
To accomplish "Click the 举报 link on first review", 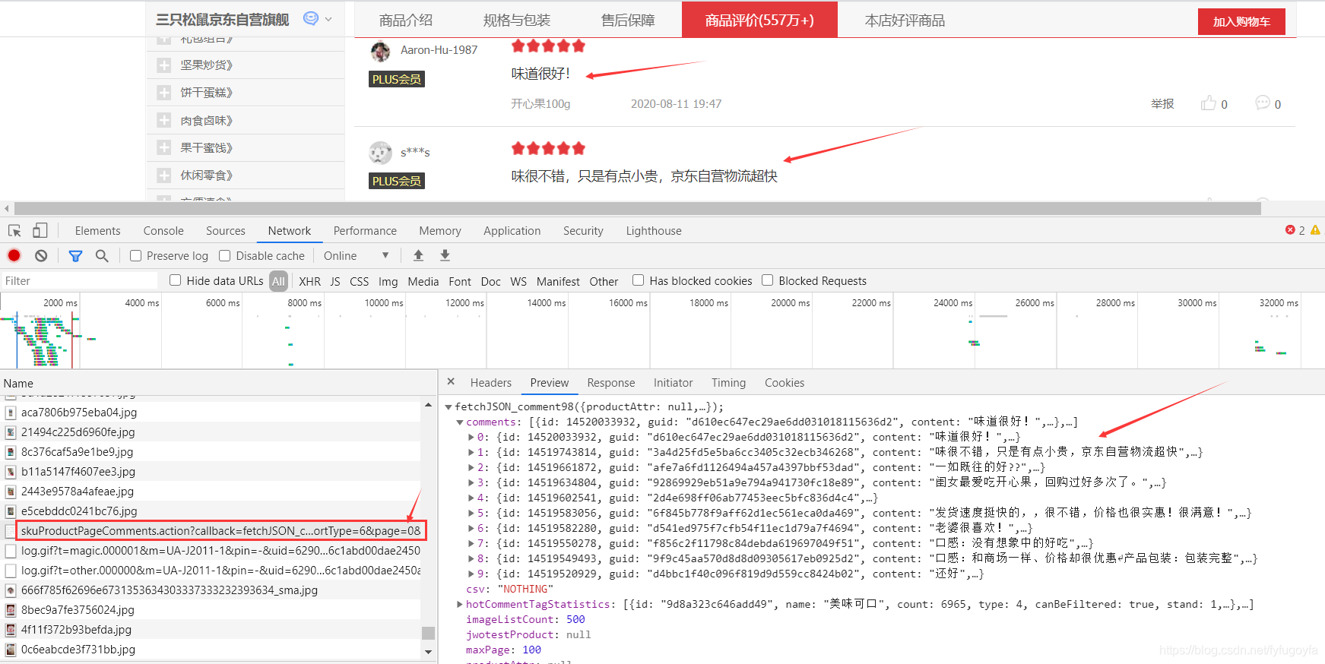I will pos(1162,104).
